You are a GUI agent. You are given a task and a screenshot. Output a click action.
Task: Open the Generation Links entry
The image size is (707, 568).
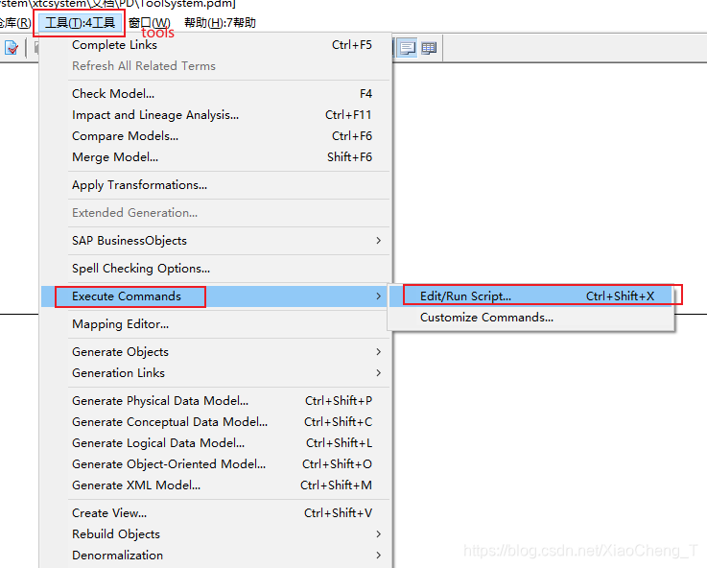(x=216, y=373)
